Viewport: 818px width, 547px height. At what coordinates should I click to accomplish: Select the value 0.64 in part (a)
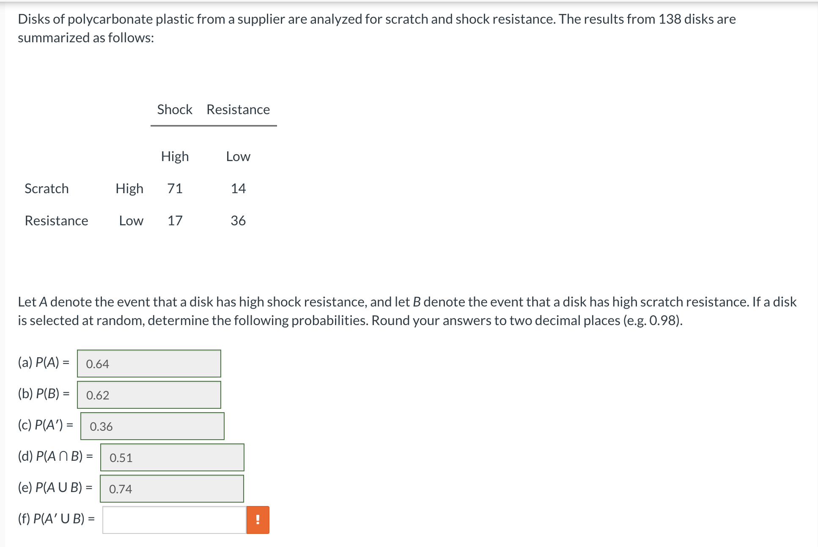[x=97, y=364]
